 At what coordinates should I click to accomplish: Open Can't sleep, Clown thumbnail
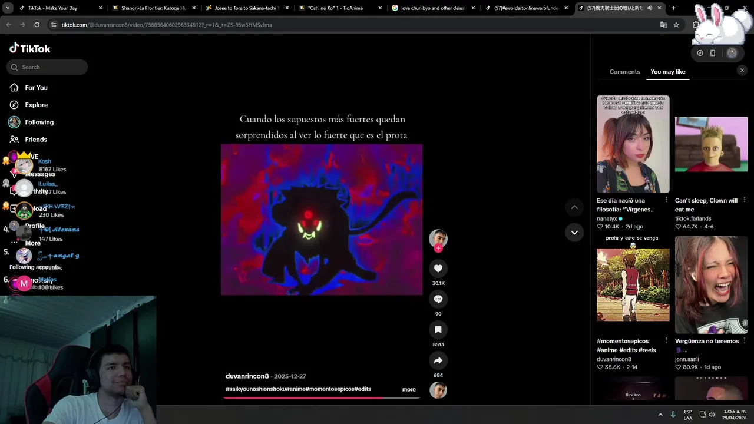pos(711,144)
